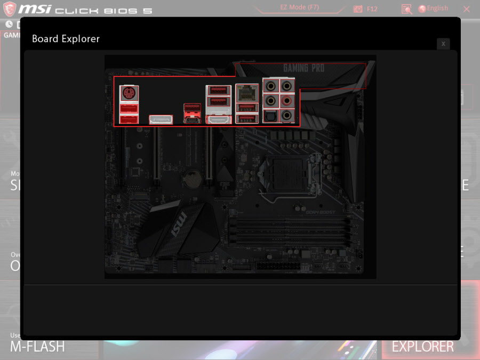Click the LAN Ethernet port

[247, 93]
